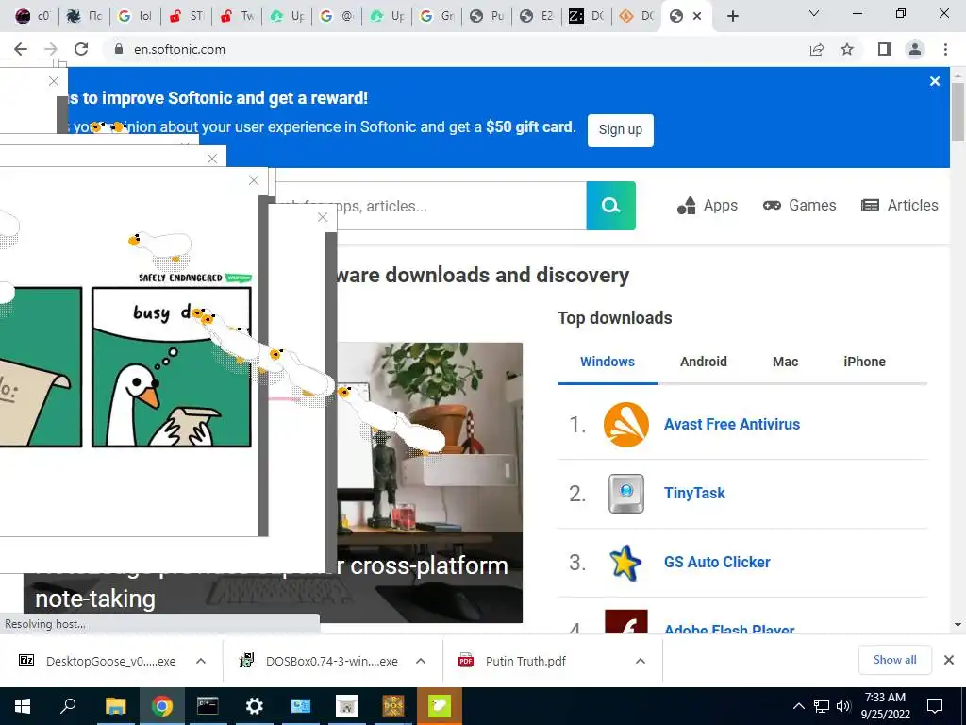The image size is (966, 725).
Task: Open the DOSBox taskbar icon
Action: pyautogui.click(x=393, y=706)
